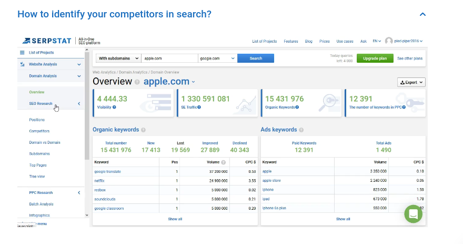The height and width of the screenshot is (244, 463).
Task: Click the sidebar scroll down arrow
Action: [87, 216]
